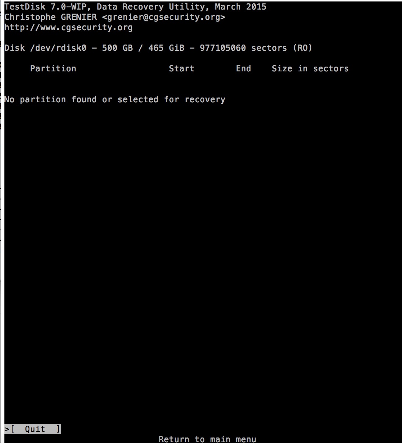The width and height of the screenshot is (402, 443).
Task: Click the word Disk in disk line
Action: (x=15, y=48)
